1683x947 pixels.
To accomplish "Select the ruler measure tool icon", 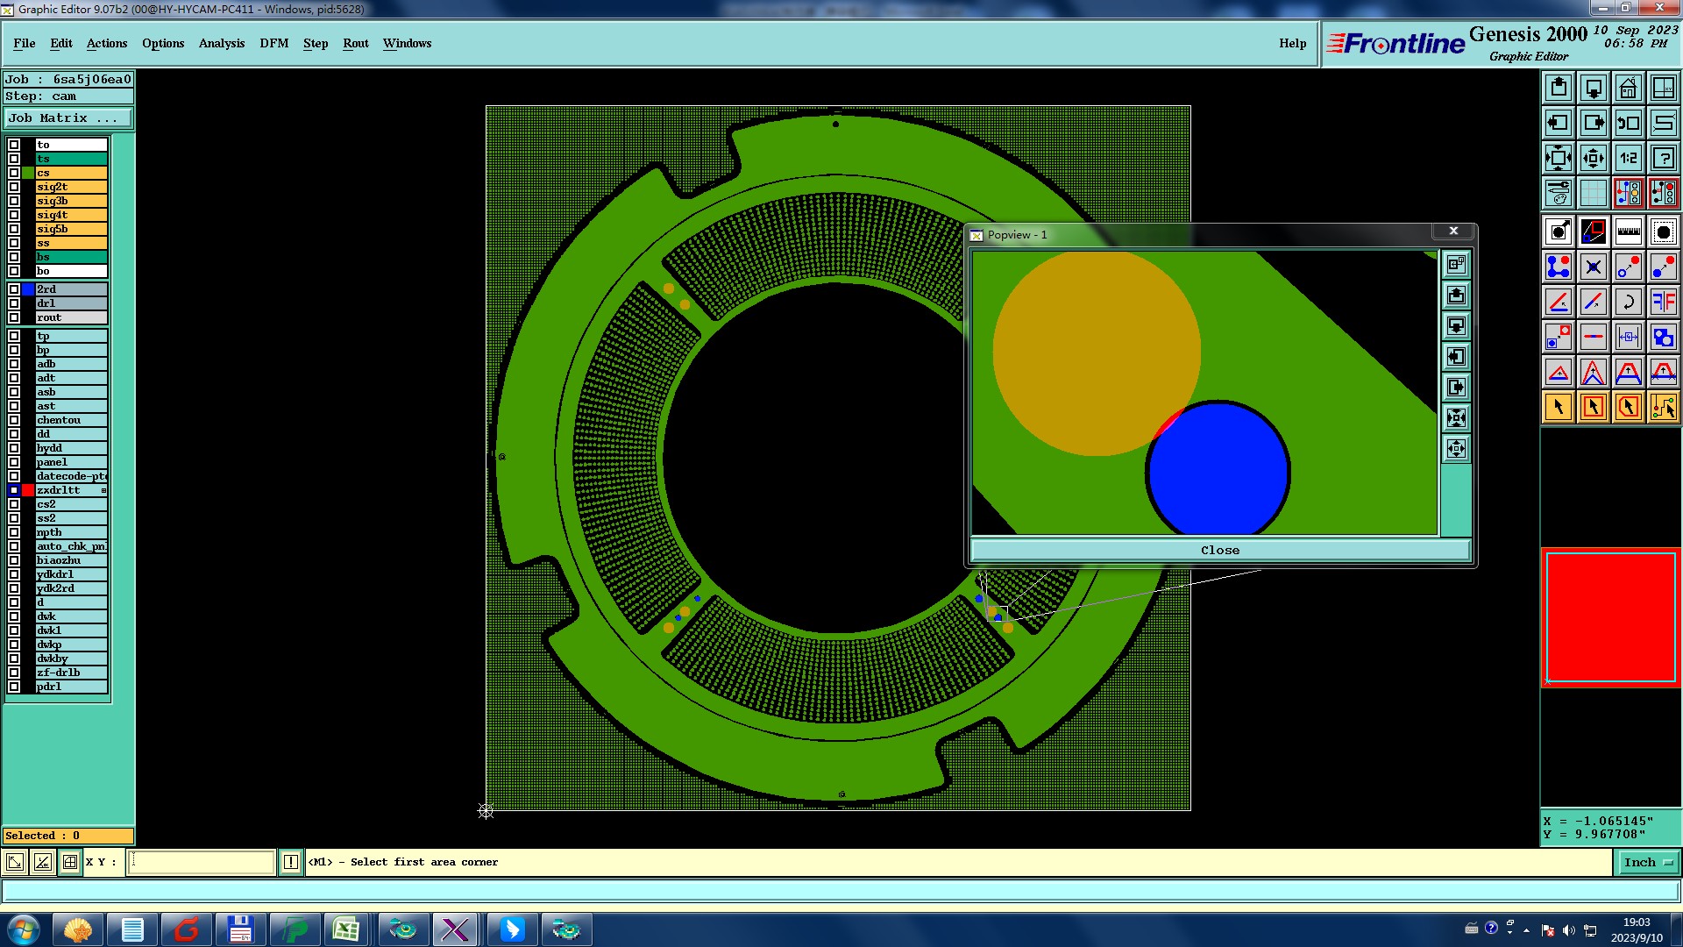I will click(x=1628, y=231).
